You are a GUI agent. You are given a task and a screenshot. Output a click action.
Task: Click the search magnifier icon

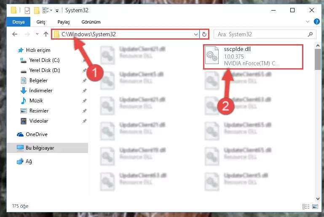pos(310,34)
